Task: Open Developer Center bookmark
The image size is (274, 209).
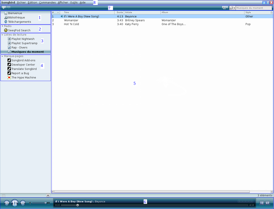Action: click(x=21, y=64)
